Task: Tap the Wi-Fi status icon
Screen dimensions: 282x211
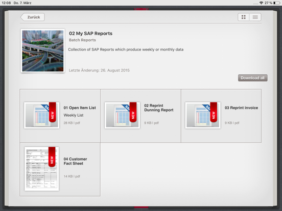Action: coord(261,3)
